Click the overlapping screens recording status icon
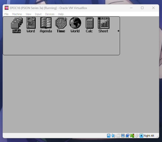The height and width of the screenshot is (142, 162). tap(127, 136)
